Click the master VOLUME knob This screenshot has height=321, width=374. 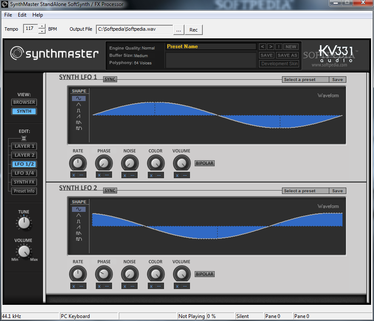click(x=24, y=252)
